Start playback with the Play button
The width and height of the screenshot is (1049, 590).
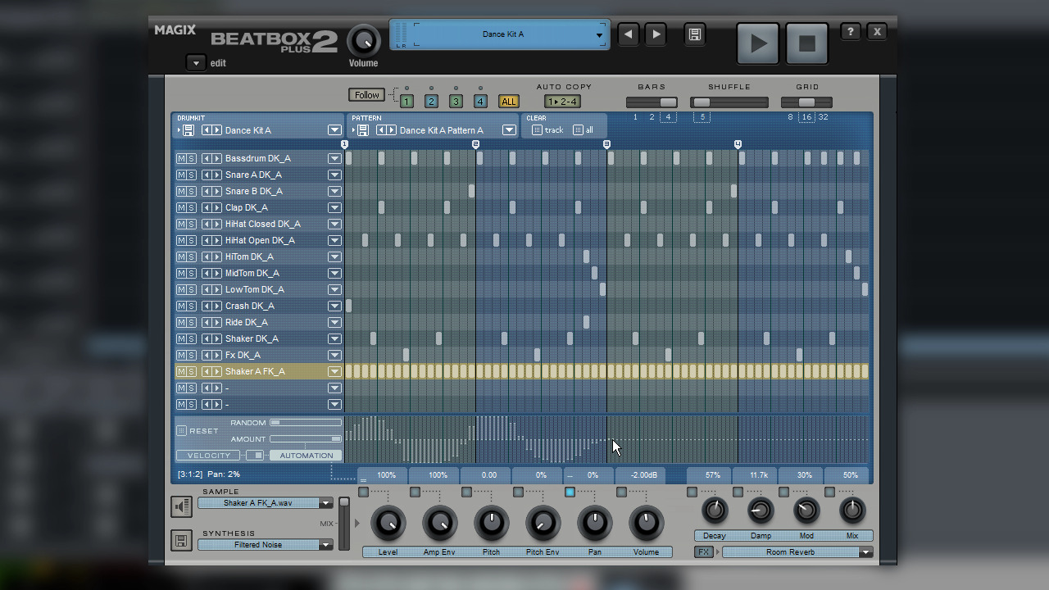(758, 43)
